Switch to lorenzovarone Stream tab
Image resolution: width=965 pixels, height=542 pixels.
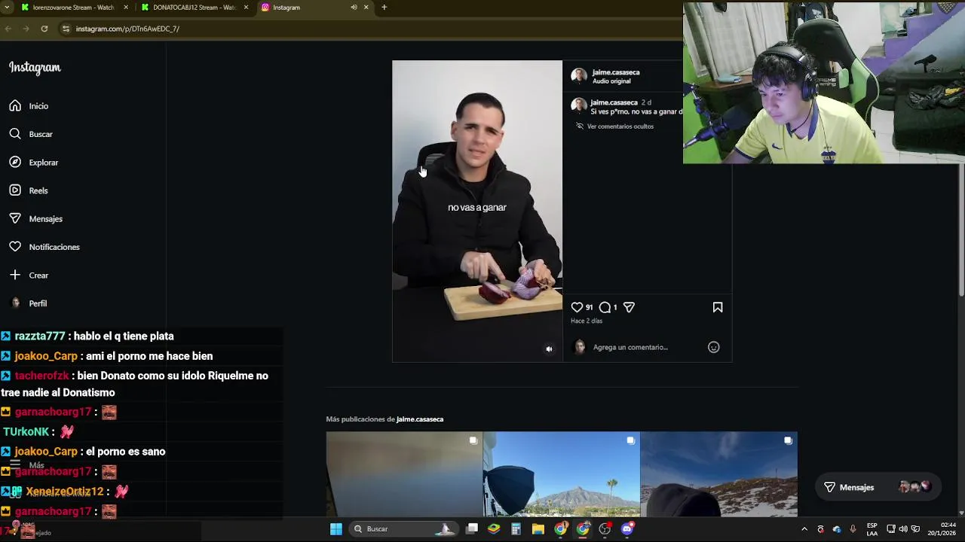[x=73, y=8]
